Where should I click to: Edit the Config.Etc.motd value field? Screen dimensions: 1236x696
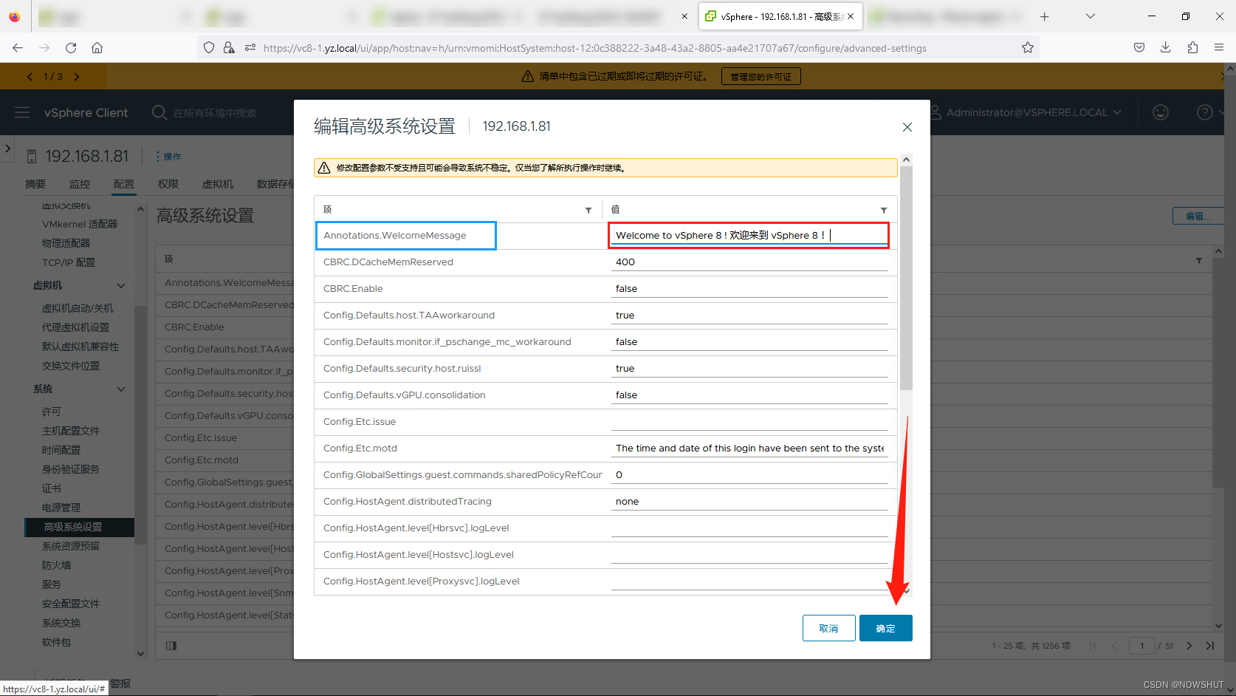point(749,448)
